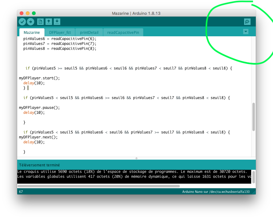This screenshot has height=219, width=273.
Task: Switch to the Mazarine tab
Action: [32, 33]
